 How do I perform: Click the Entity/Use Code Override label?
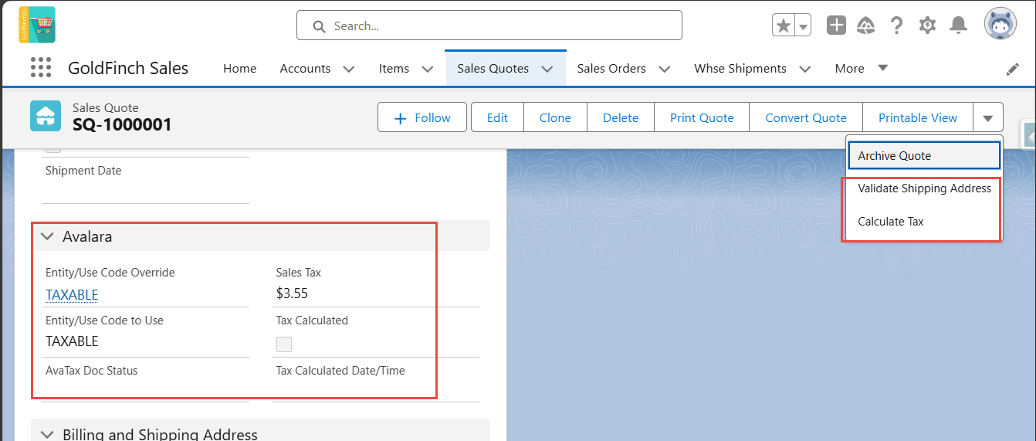[110, 273]
